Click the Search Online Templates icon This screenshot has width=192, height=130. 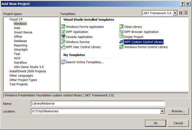[63, 62]
